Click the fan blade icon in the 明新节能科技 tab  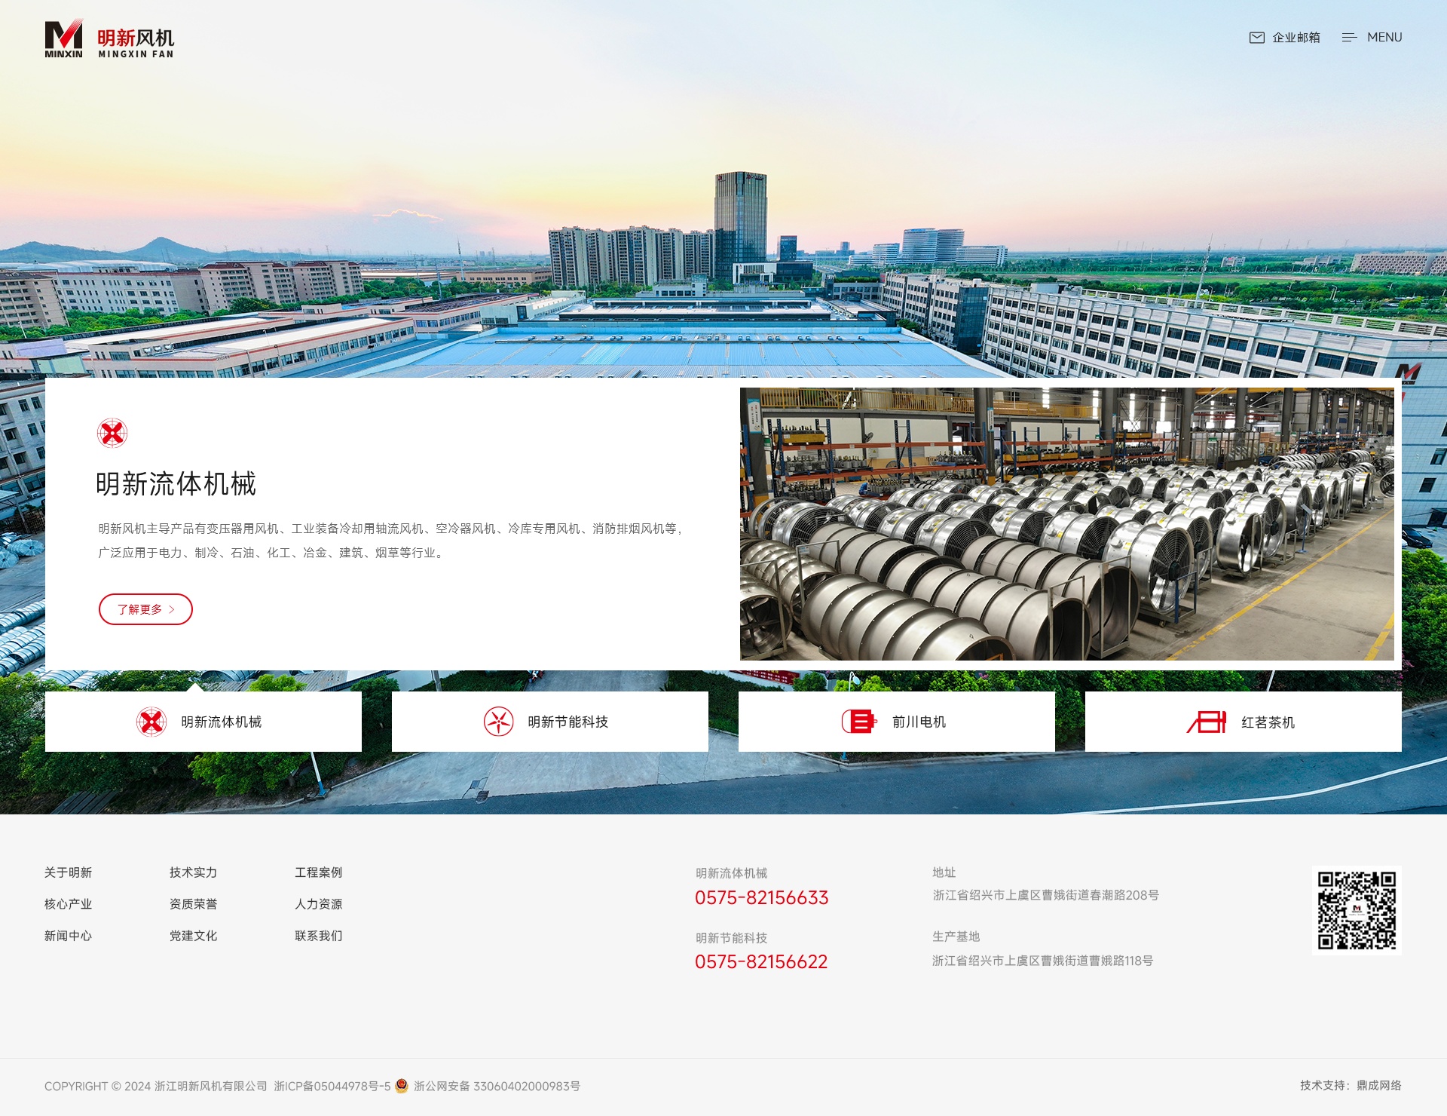tap(498, 722)
